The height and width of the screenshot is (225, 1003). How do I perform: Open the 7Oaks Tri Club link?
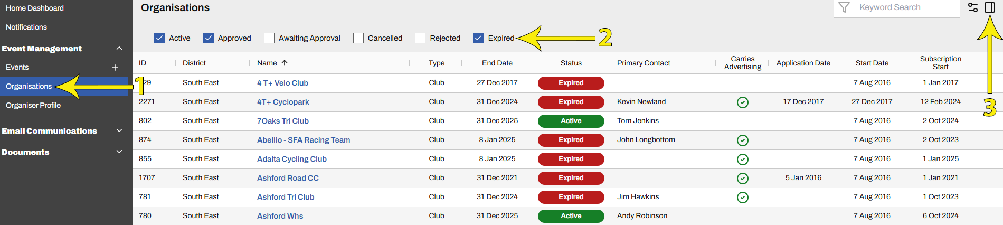click(x=283, y=121)
